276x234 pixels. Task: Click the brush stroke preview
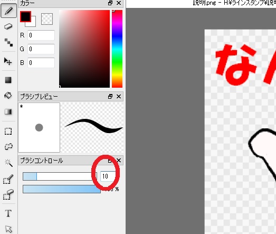tap(92, 127)
